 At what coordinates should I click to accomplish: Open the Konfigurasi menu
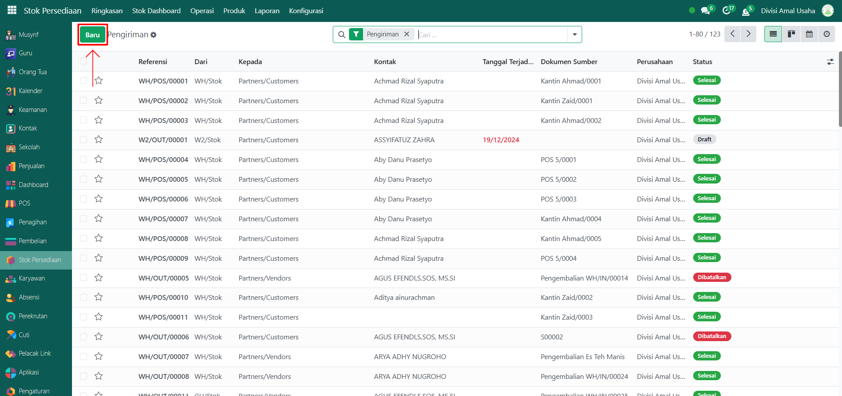(x=306, y=11)
